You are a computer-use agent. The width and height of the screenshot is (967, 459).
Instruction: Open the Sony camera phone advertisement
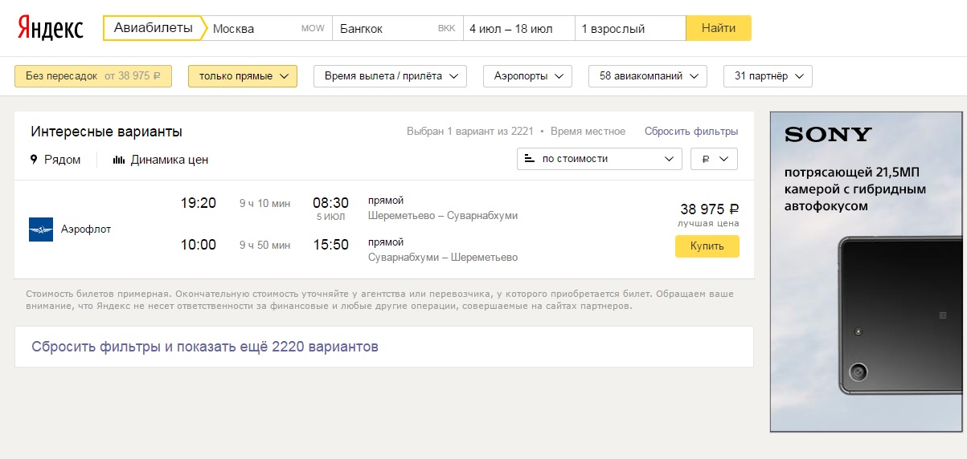tap(867, 271)
